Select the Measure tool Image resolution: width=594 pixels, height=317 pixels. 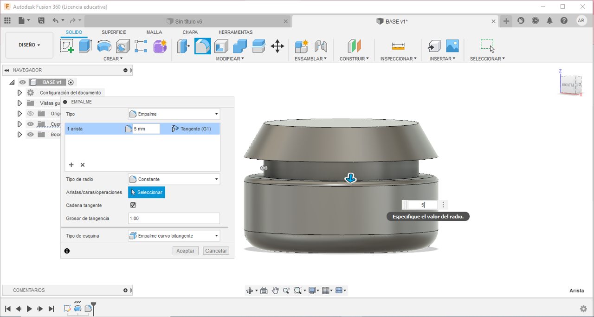398,46
